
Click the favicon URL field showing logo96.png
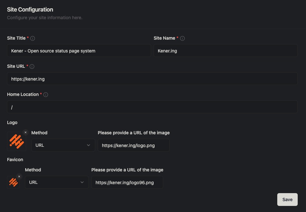pos(127,182)
